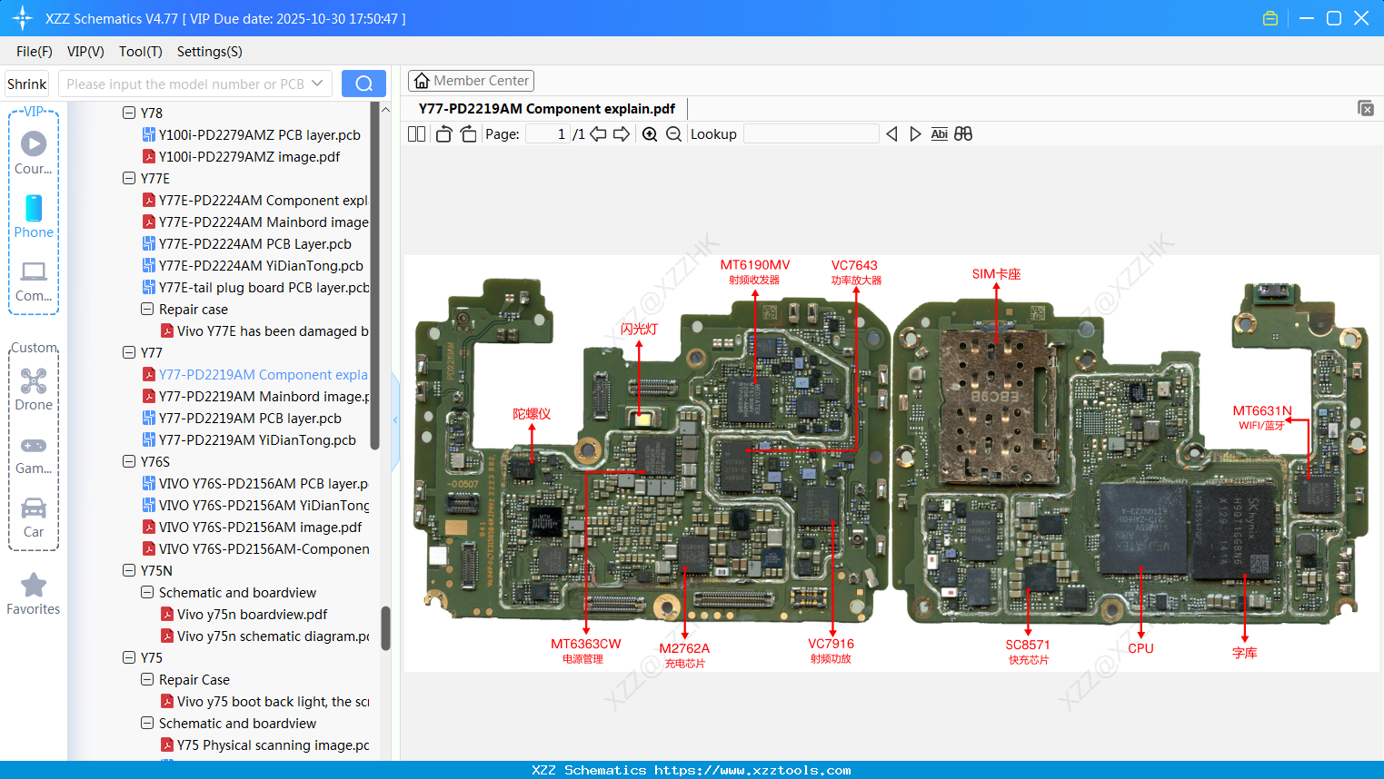Image resolution: width=1384 pixels, height=779 pixels.
Task: Click the Shrink button
Action: [26, 83]
